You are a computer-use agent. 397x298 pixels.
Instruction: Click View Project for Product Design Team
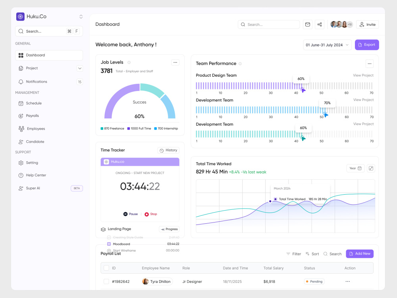point(363,75)
